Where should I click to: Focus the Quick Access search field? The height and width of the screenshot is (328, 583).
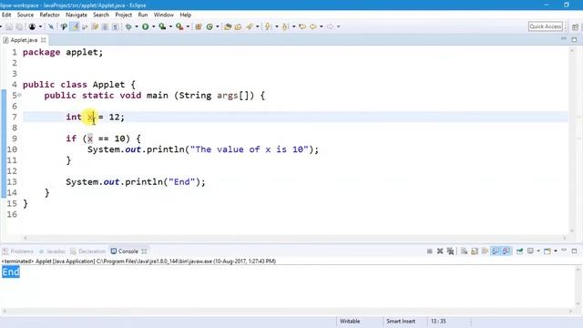point(546,26)
